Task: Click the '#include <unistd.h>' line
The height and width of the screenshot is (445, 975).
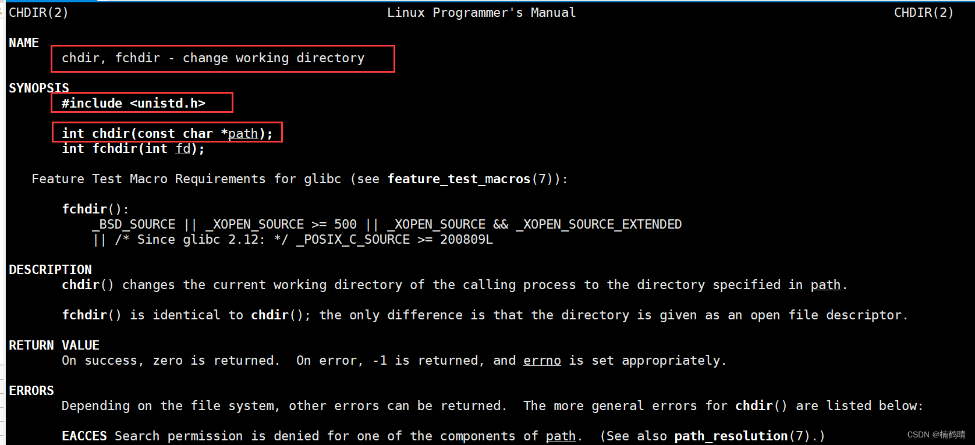Action: coord(134,104)
